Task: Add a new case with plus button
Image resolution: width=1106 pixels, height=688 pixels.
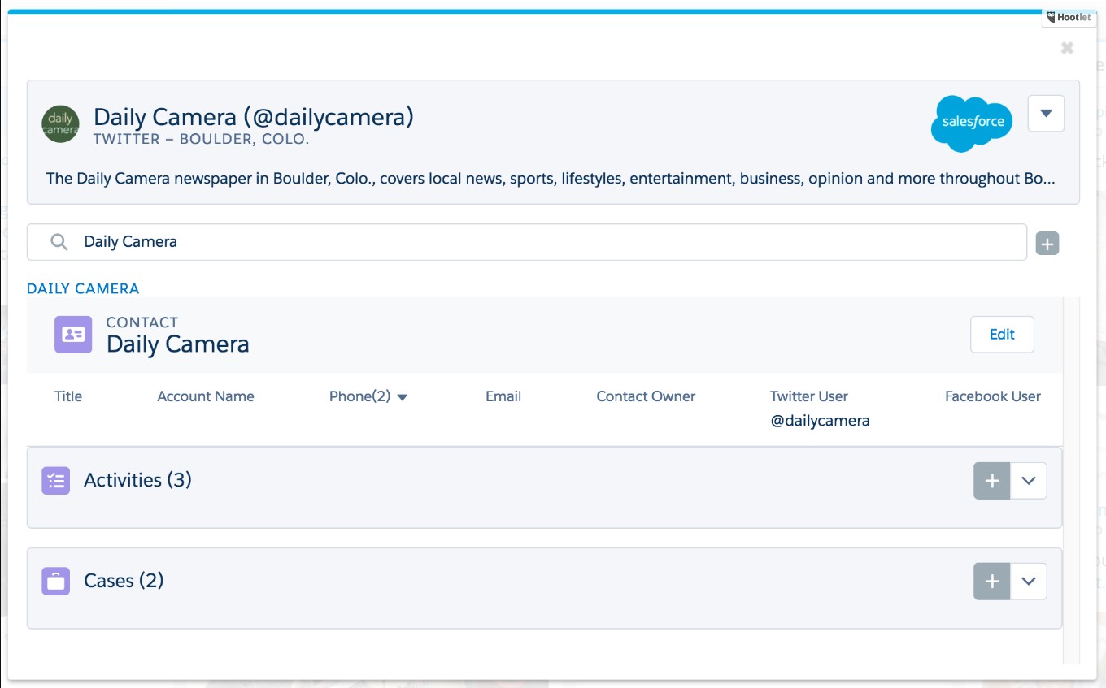Action: (992, 582)
